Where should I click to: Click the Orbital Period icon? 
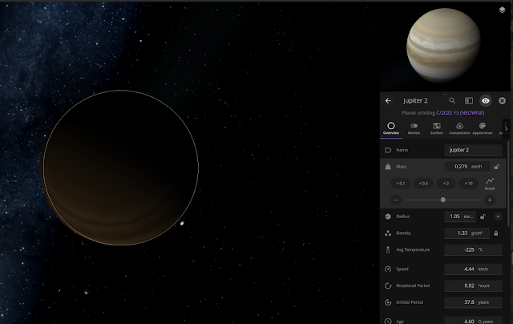(388, 302)
